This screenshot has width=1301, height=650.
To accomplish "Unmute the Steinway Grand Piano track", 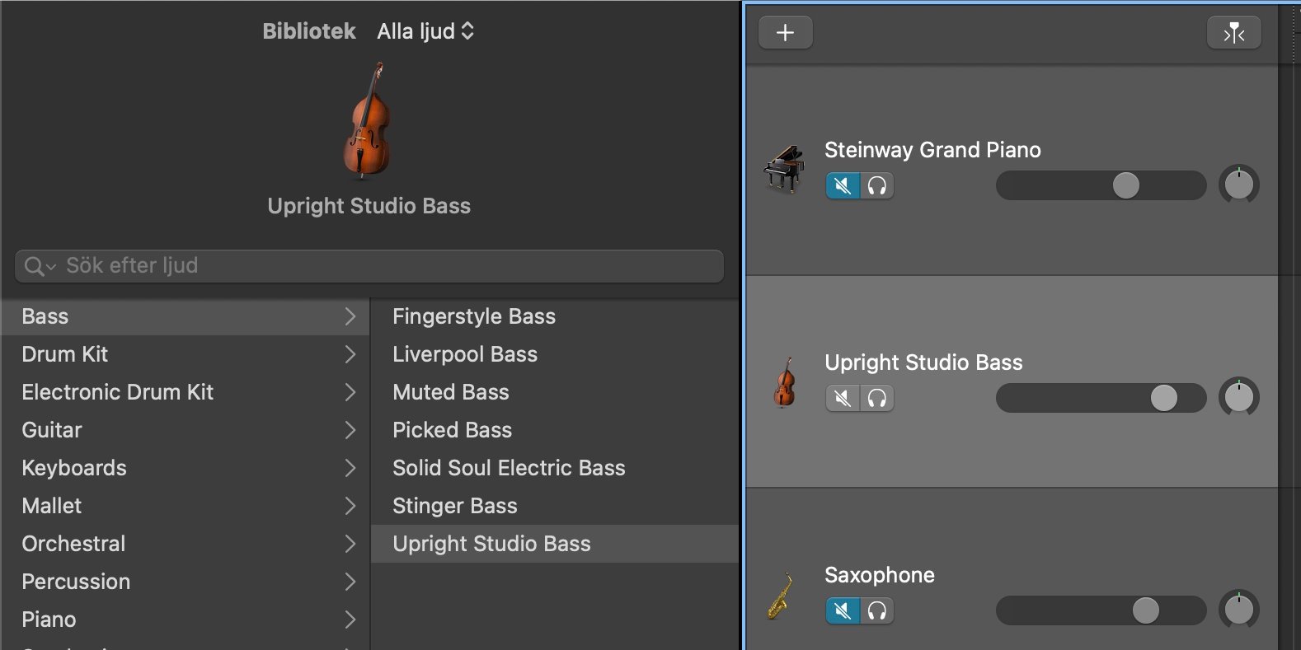I will [x=843, y=186].
